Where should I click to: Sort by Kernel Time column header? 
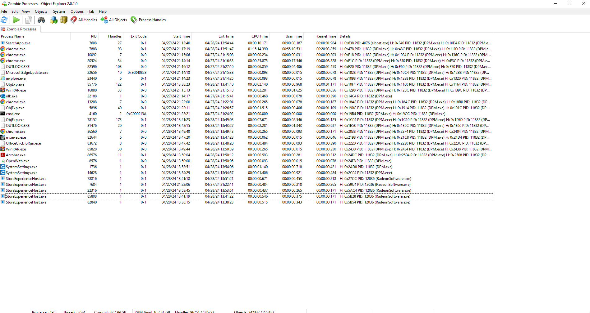point(320,36)
